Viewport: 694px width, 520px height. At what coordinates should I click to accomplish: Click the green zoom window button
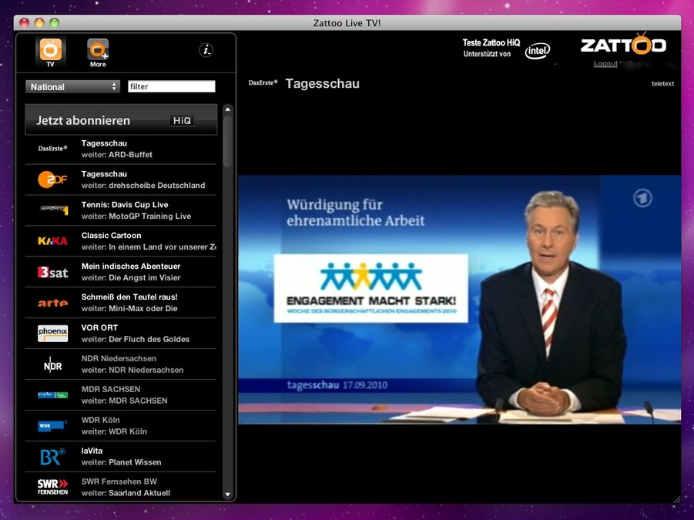(54, 23)
